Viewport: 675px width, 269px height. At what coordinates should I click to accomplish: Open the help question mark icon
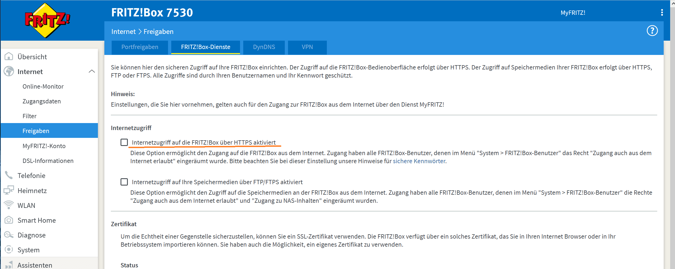click(652, 31)
